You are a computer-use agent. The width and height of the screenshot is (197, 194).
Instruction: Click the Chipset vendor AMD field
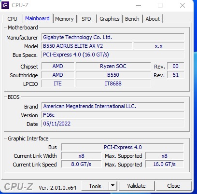[x=58, y=66]
